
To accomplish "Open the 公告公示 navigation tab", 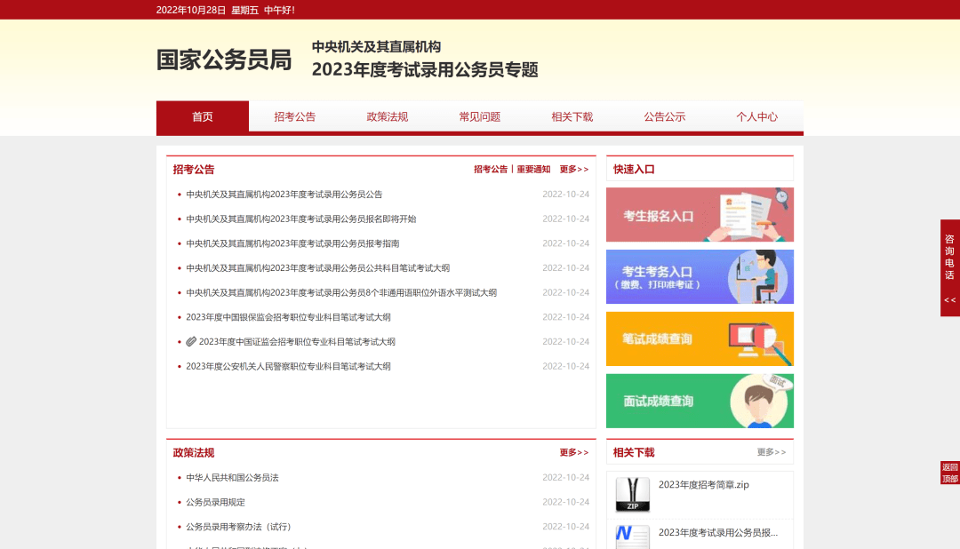I will click(x=665, y=117).
